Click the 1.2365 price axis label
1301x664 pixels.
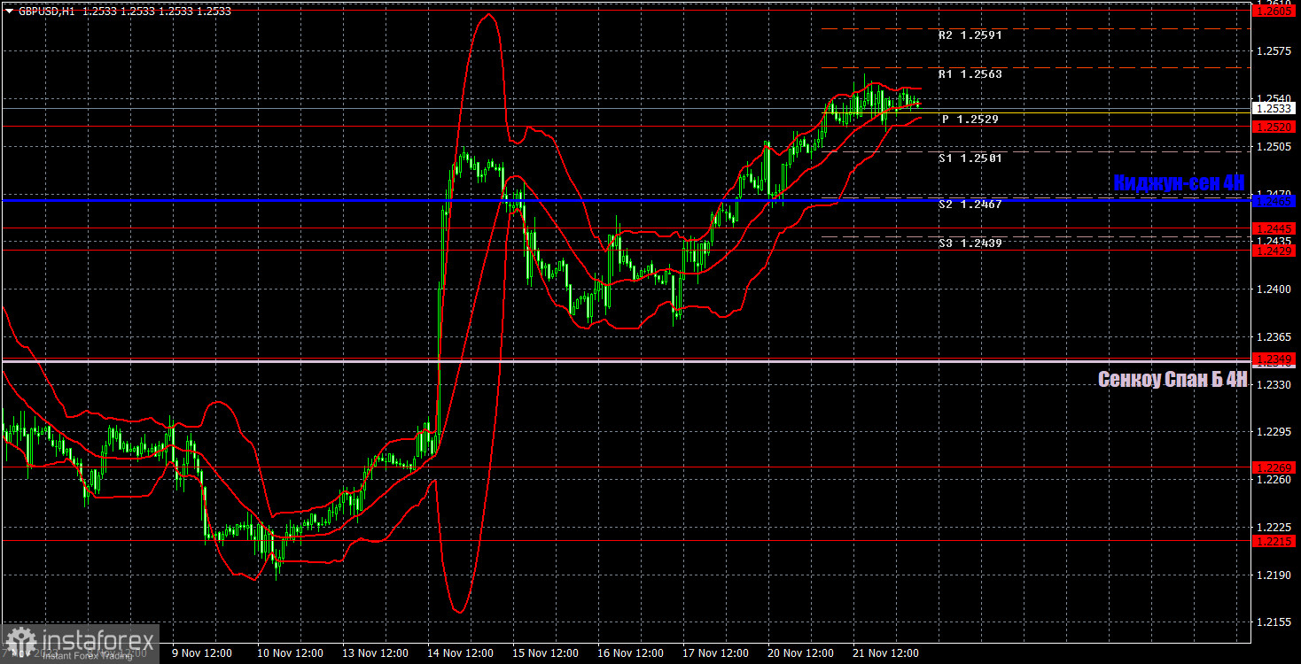click(1274, 337)
